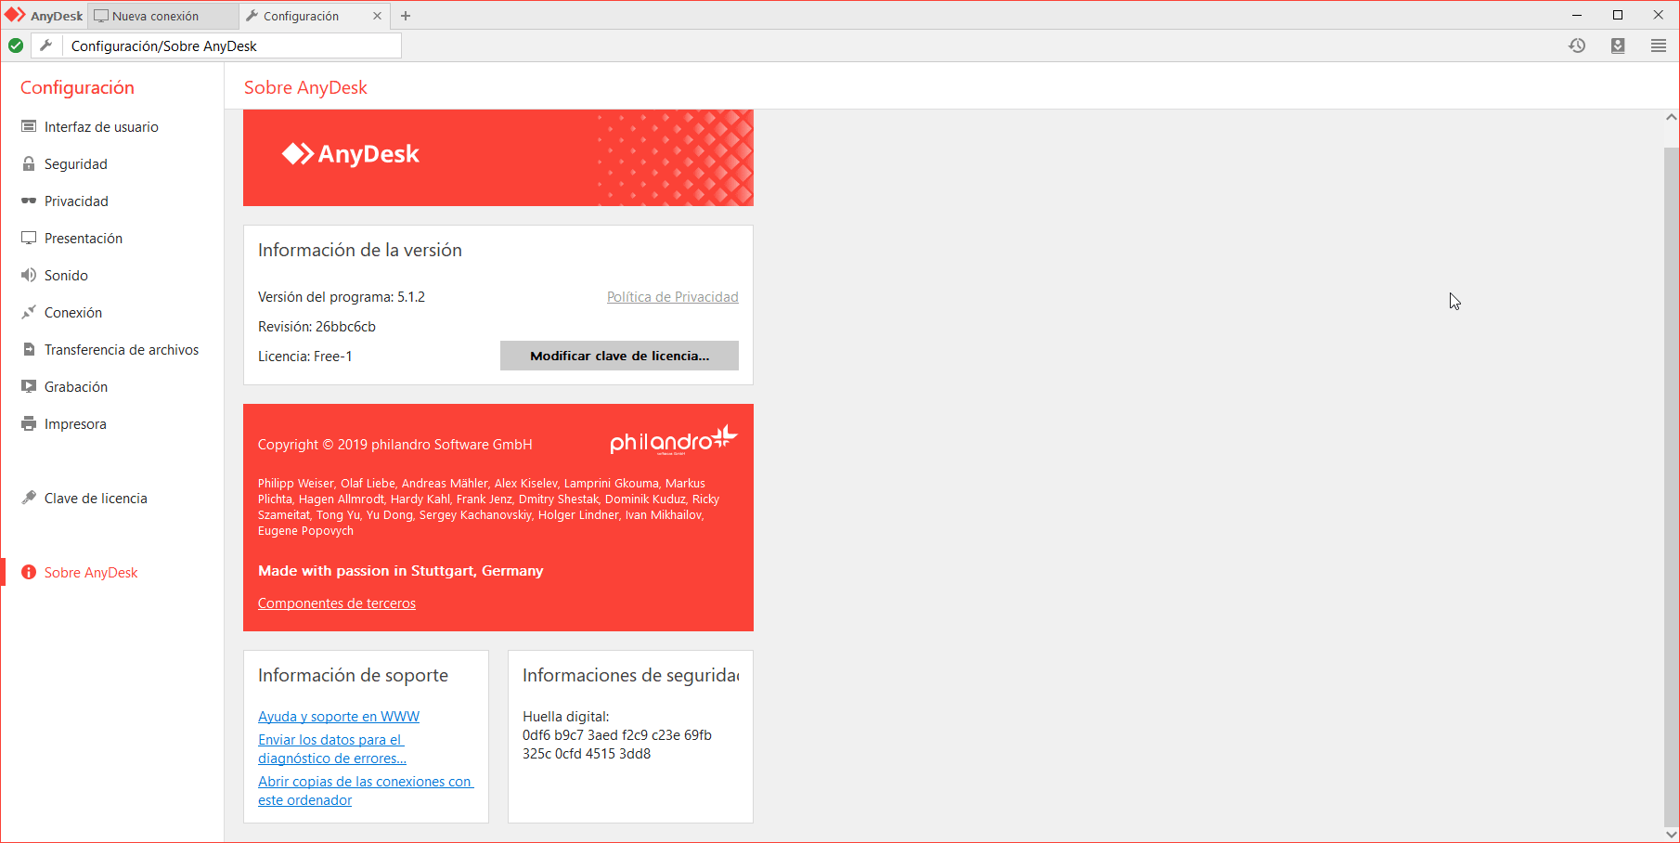Click the Interfaz de usuario icon

(29, 126)
